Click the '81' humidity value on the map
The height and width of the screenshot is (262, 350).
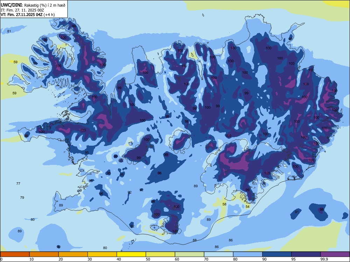click(9, 31)
